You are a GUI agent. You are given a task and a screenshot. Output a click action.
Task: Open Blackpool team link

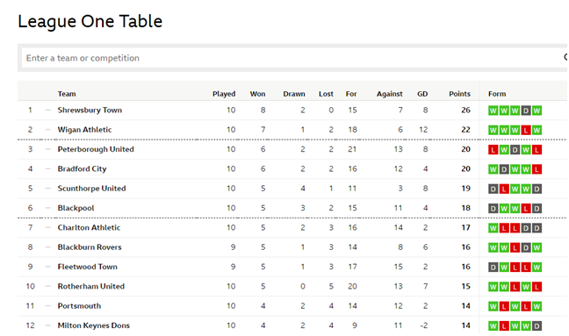(76, 208)
